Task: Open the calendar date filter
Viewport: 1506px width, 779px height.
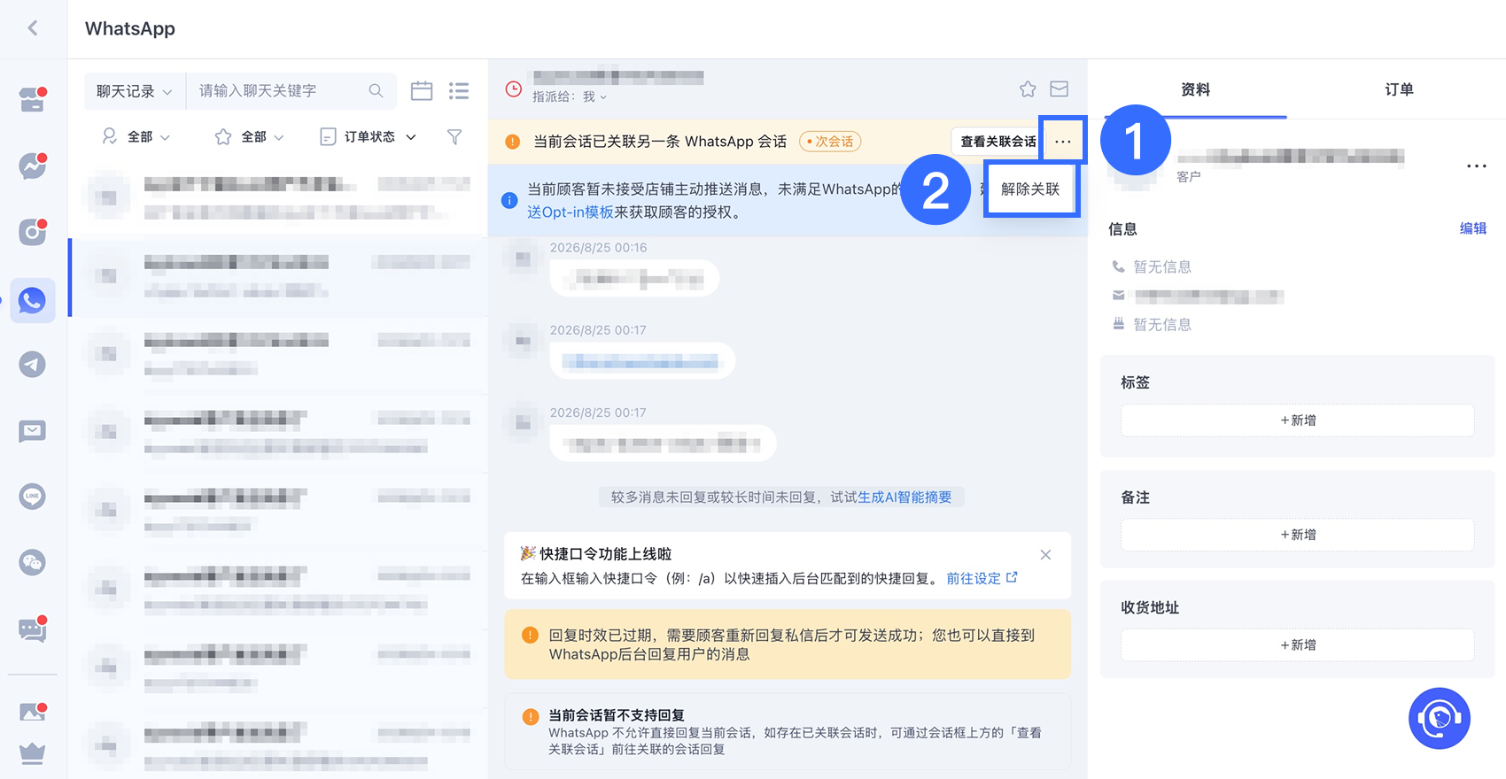Action: coord(422,90)
